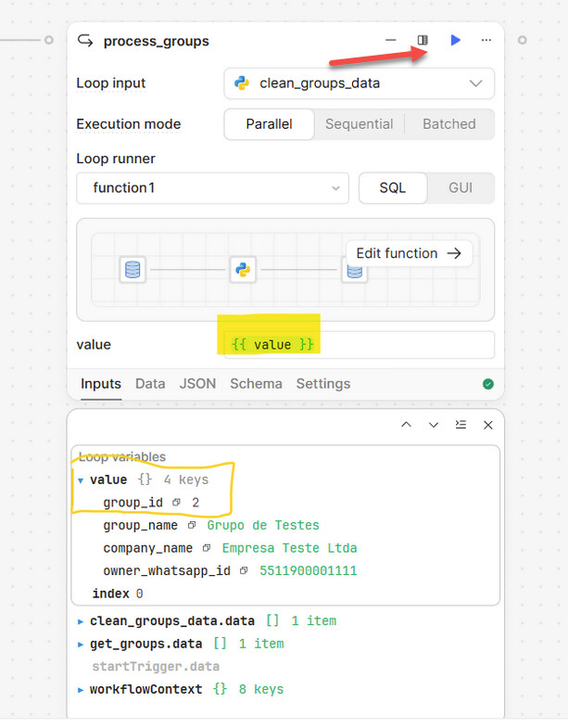568x728 pixels.
Task: Copy the group_id value icon
Action: click(176, 503)
